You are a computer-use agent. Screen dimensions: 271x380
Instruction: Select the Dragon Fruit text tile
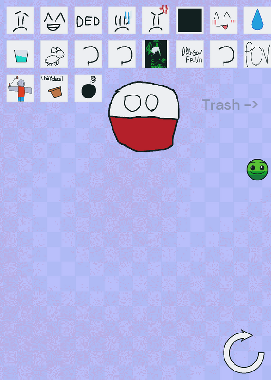click(x=190, y=54)
